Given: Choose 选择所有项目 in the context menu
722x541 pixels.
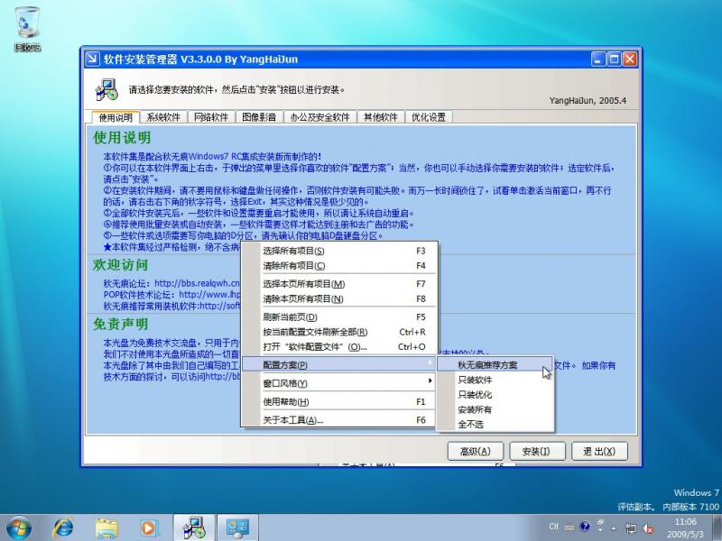Looking at the screenshot, I should 338,251.
